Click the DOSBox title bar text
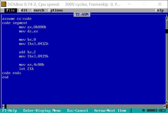This screenshot has width=168, height=113. point(64,4)
